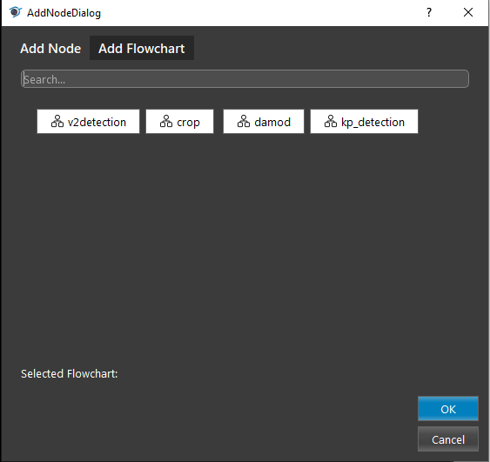The height and width of the screenshot is (462, 490).
Task: Click the flowchart icon beside v2detection
Action: pos(57,121)
